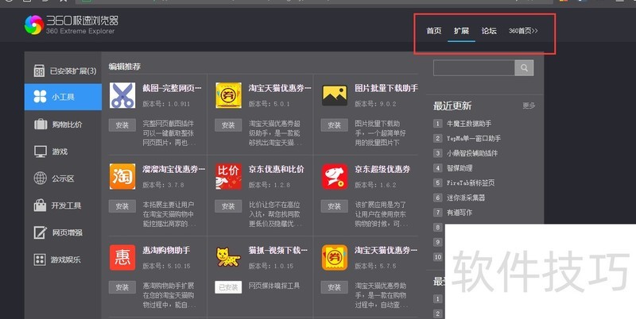
Task: Install 截图-完整网页 extension
Action: pos(122,125)
